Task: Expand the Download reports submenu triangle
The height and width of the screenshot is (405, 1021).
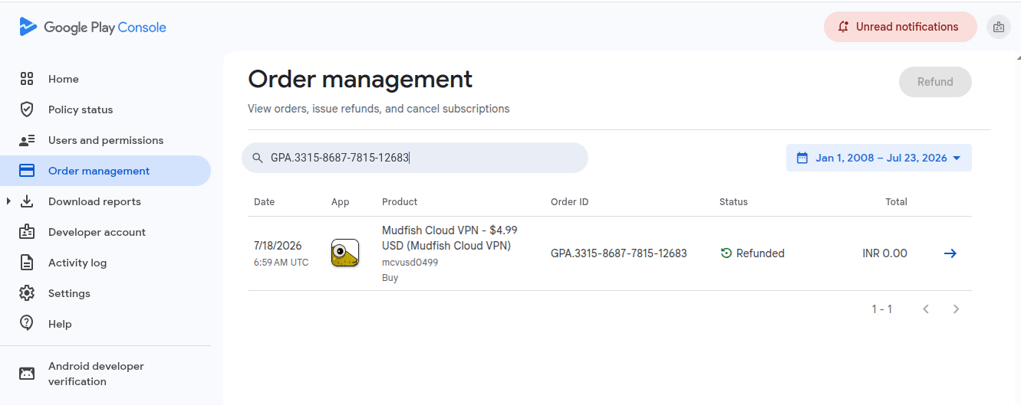Action: tap(8, 201)
